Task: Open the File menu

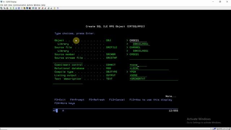Action: tap(2, 5)
